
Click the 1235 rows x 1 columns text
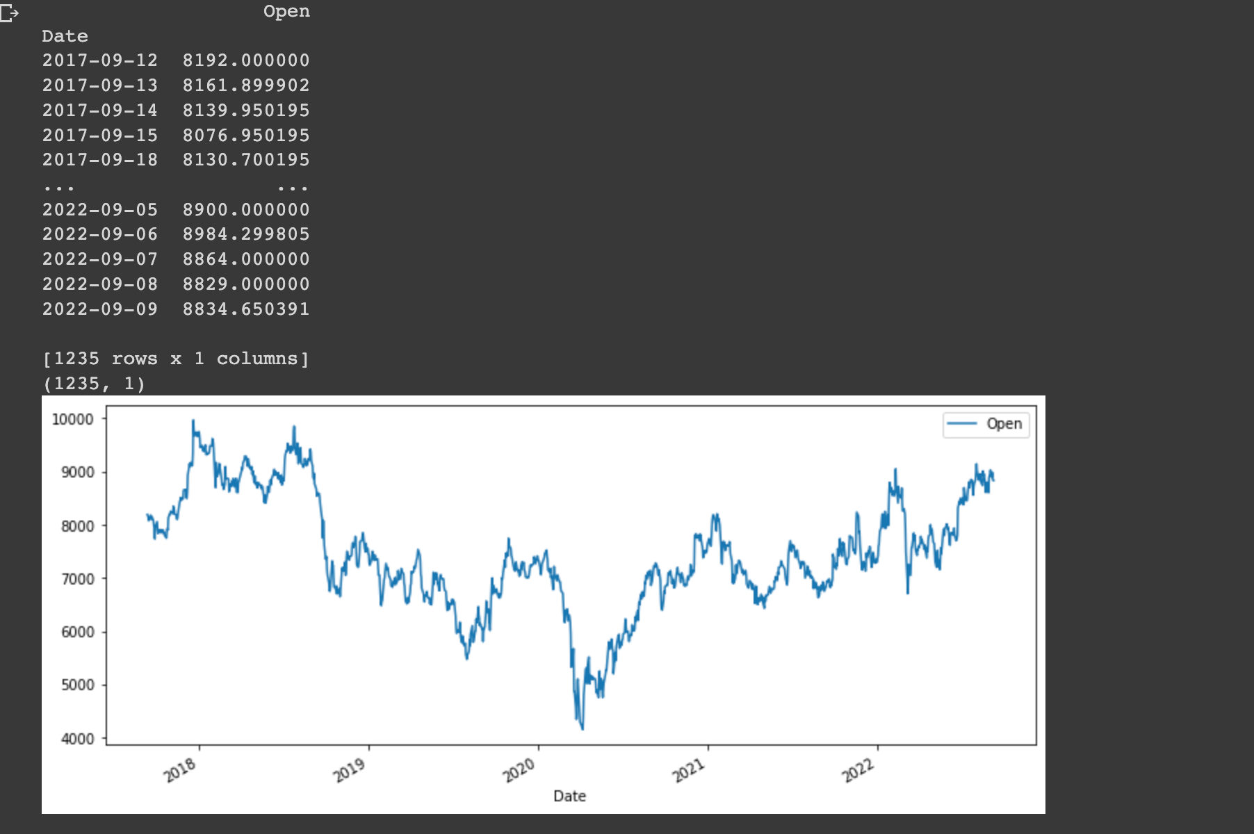[x=176, y=358]
